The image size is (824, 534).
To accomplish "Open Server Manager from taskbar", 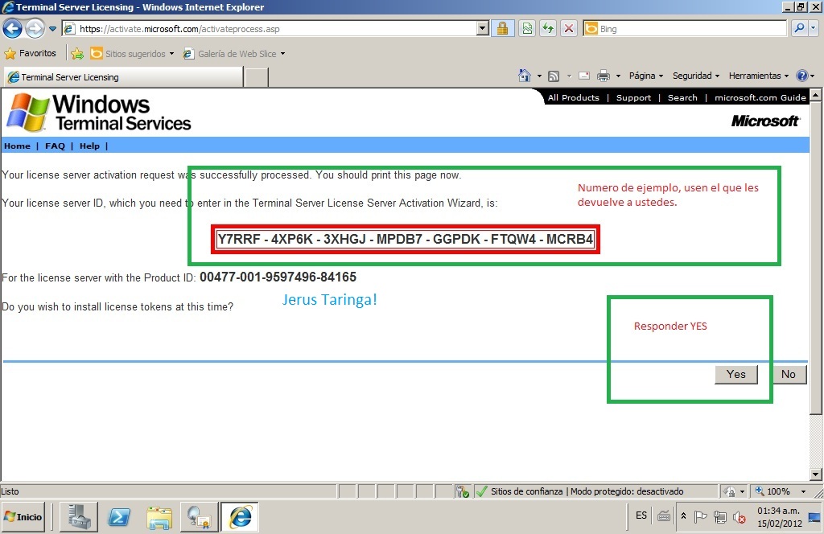I will coord(78,516).
